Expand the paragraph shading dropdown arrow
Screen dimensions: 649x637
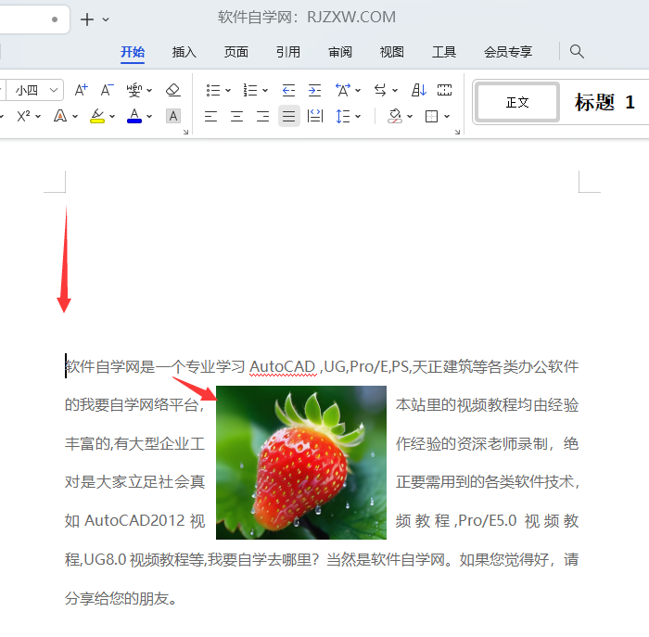[x=410, y=117]
